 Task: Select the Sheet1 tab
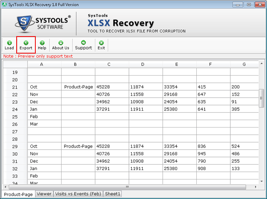tap(112, 194)
